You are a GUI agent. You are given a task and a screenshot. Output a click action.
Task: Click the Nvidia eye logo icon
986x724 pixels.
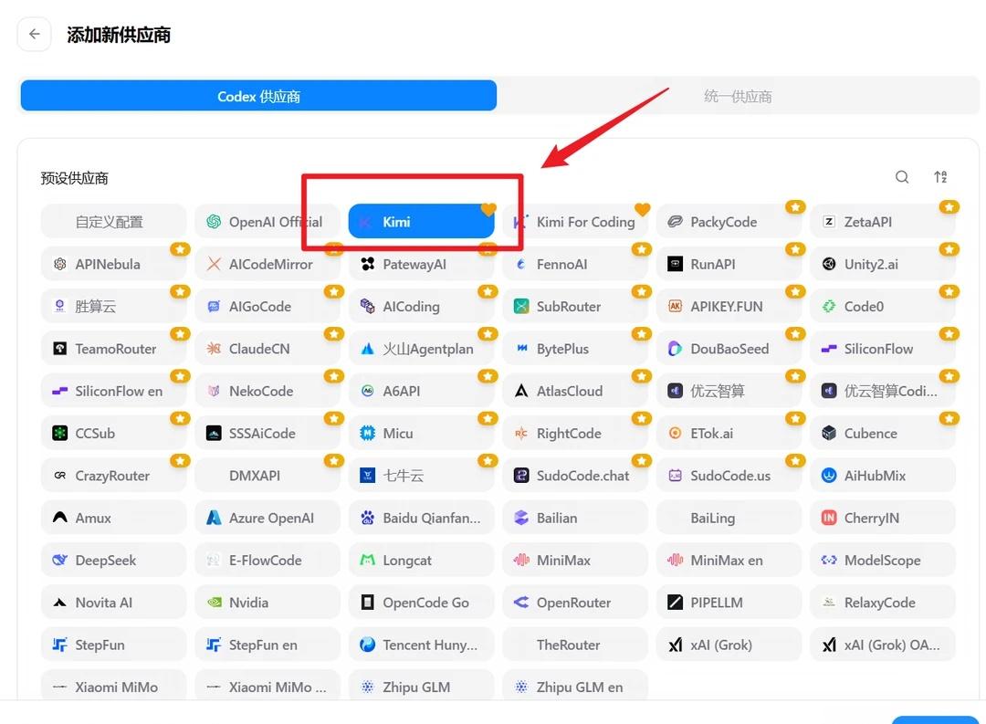click(214, 602)
